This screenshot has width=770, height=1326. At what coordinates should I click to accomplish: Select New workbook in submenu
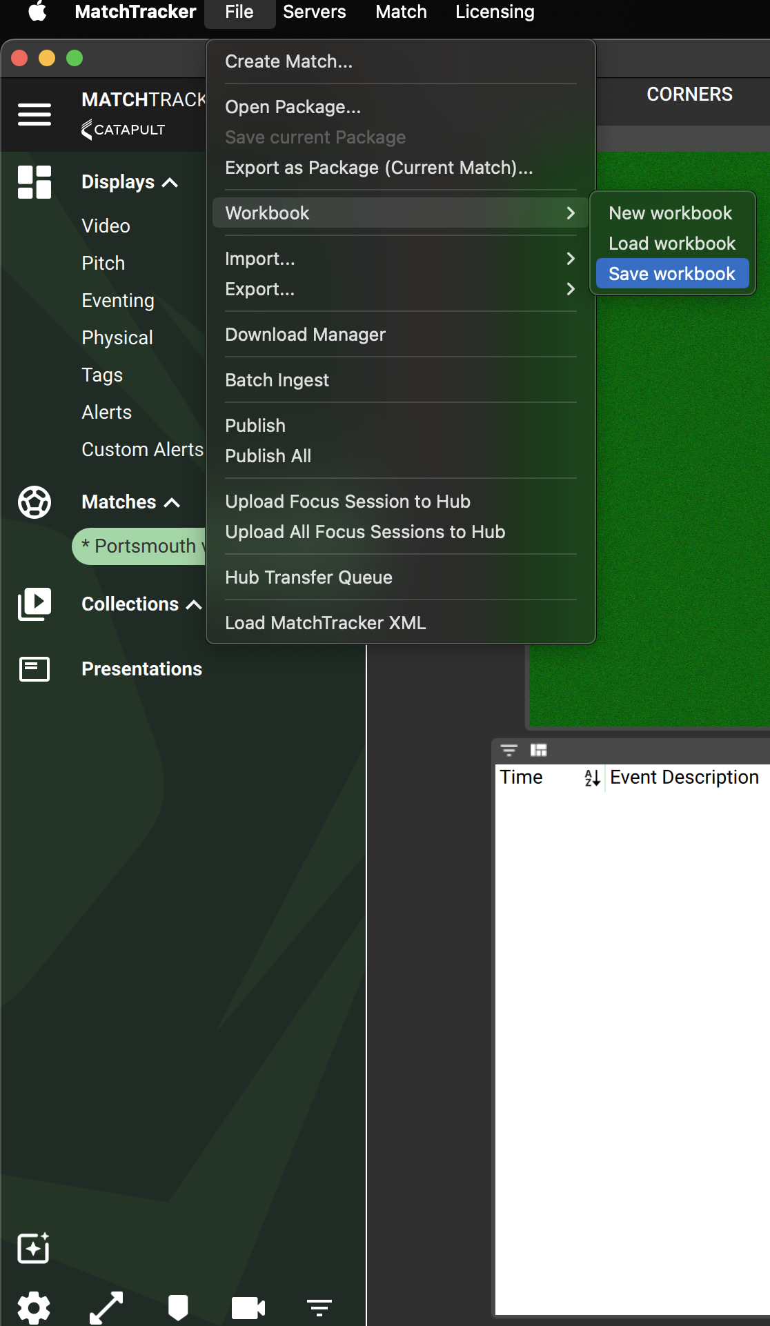[672, 213]
